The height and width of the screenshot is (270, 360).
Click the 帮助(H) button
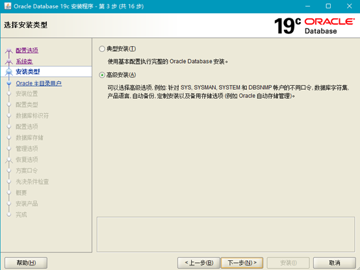click(x=26, y=263)
